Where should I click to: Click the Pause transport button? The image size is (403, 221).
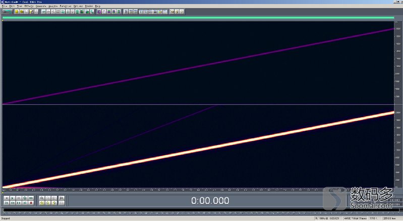click(19, 198)
